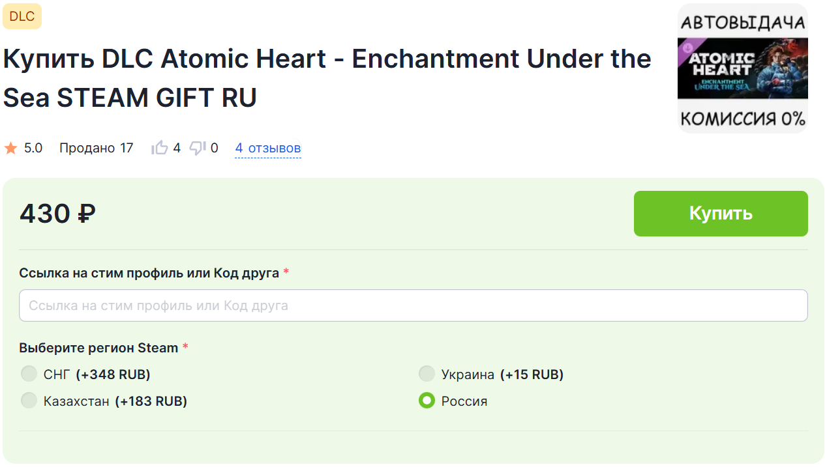827x467 pixels.
Task: Click the АВТОВЫДАЧА banner text
Action: 742,23
